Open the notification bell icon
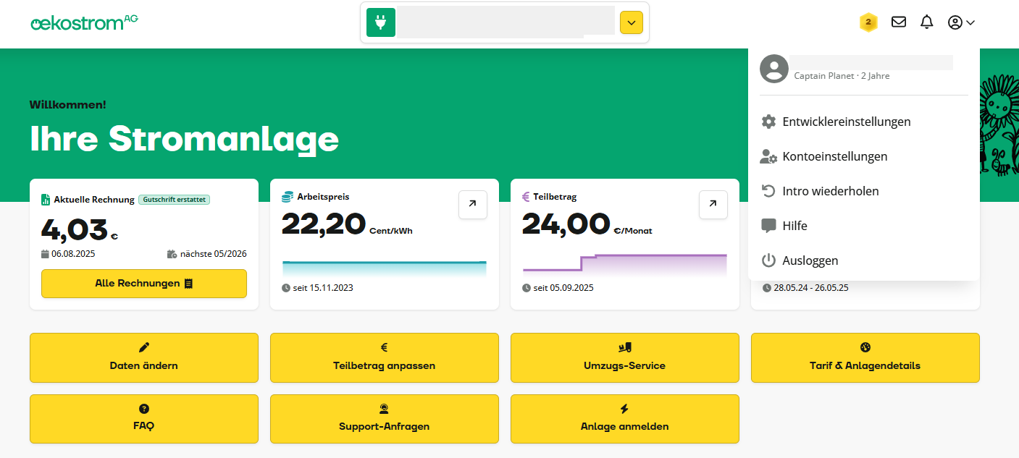 pos(927,22)
